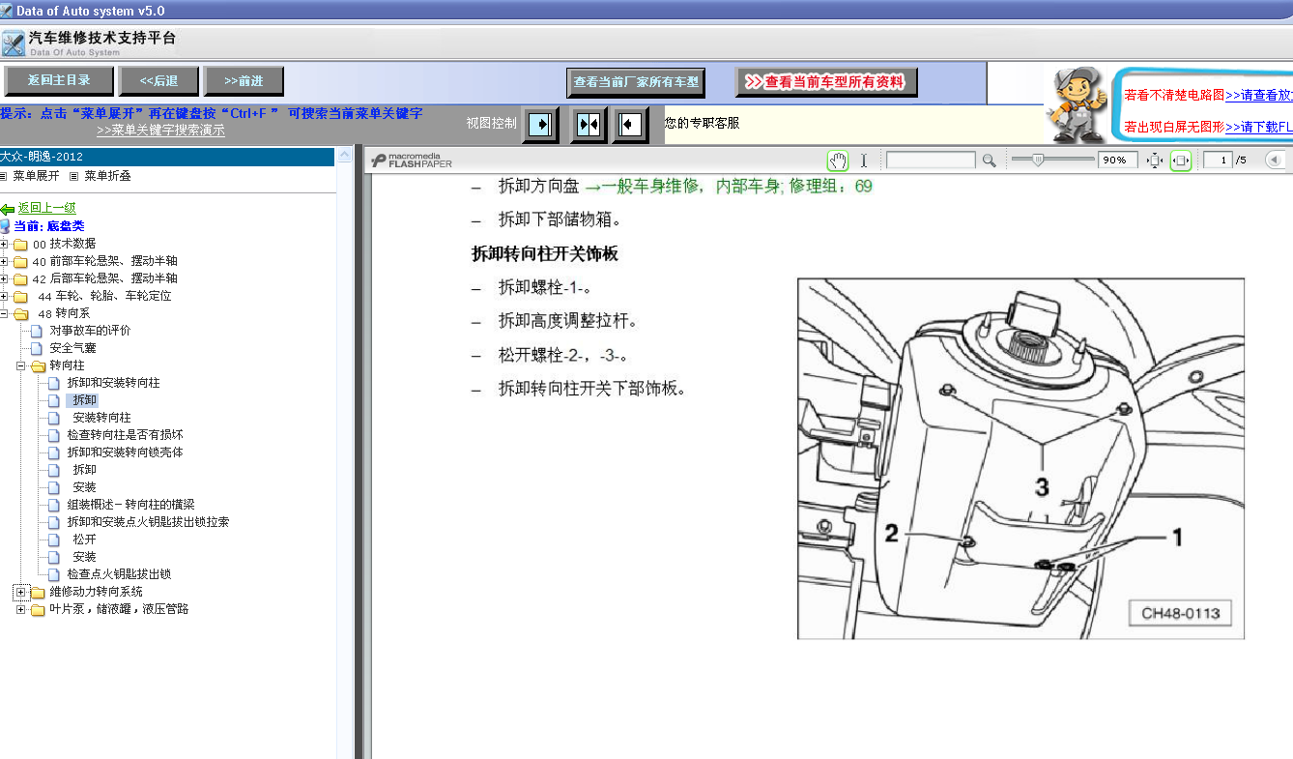The width and height of the screenshot is (1293, 759).
Task: Click the 请下载FL link for blank screen
Action: 1259,127
